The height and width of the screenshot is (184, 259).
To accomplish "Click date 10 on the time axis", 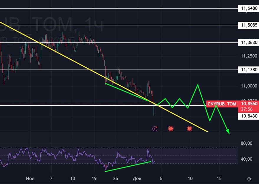I will tap(190, 178).
